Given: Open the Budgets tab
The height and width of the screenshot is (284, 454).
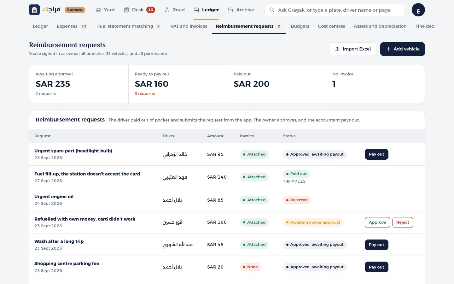Looking at the screenshot, I should pyautogui.click(x=300, y=26).
